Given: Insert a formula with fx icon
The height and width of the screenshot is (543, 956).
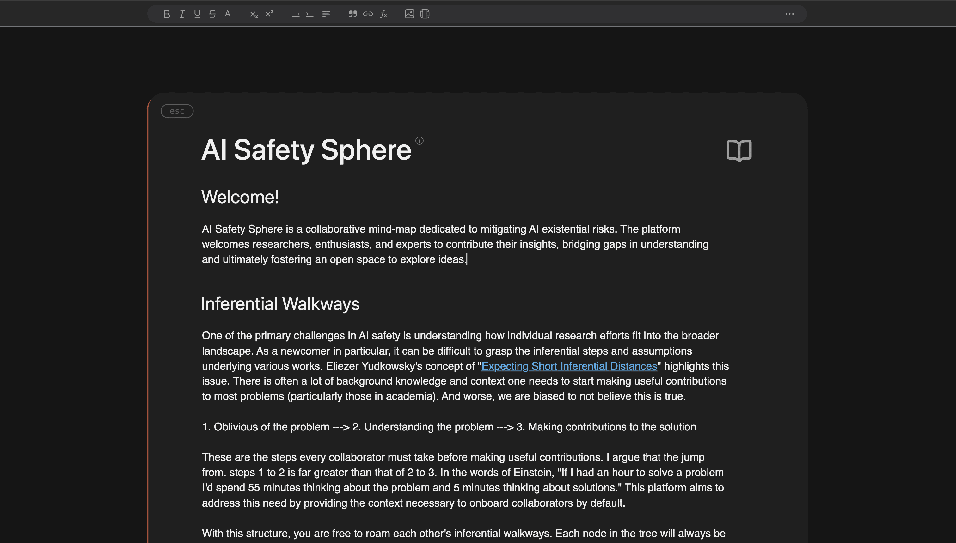Looking at the screenshot, I should coord(383,14).
